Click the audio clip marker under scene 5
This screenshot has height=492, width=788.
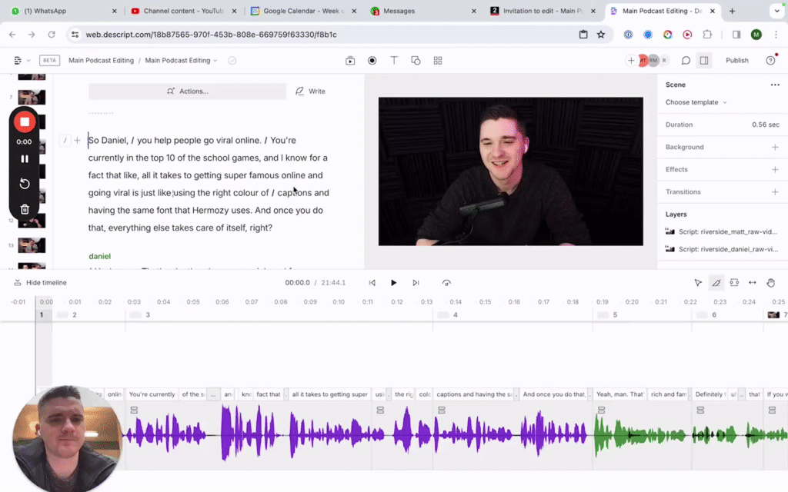pos(601,411)
